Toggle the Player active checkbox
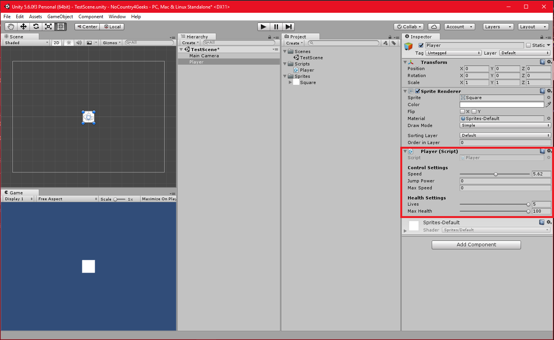Image resolution: width=554 pixels, height=340 pixels. coord(421,45)
